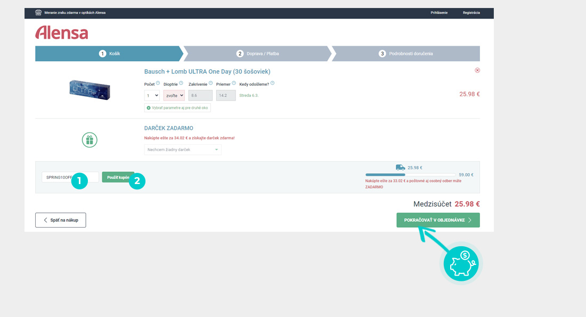Click the delivery truck icon
The height and width of the screenshot is (317, 586).
point(400,167)
